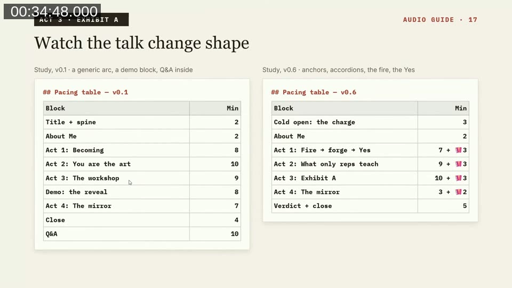This screenshot has width=512, height=288.
Task: Click the timestamp 00:34:48.000 overlay
Action: pyautogui.click(x=52, y=11)
